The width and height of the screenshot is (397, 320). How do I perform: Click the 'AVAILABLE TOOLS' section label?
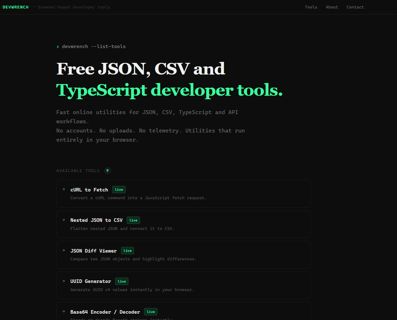coord(78,171)
